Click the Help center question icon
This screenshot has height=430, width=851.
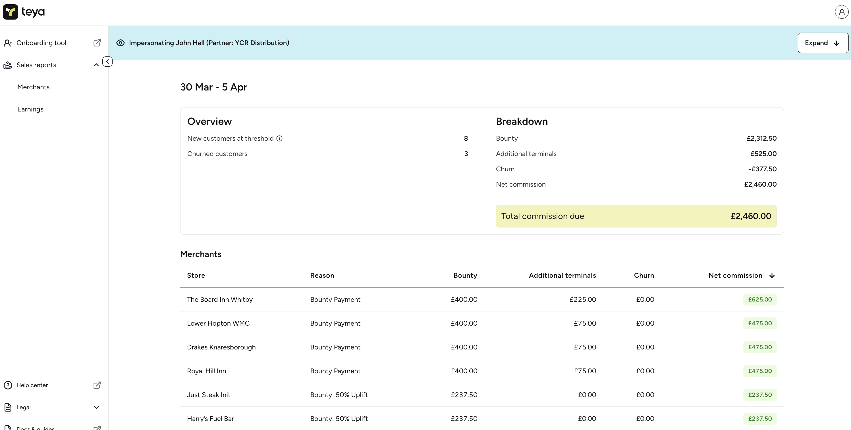click(x=8, y=385)
